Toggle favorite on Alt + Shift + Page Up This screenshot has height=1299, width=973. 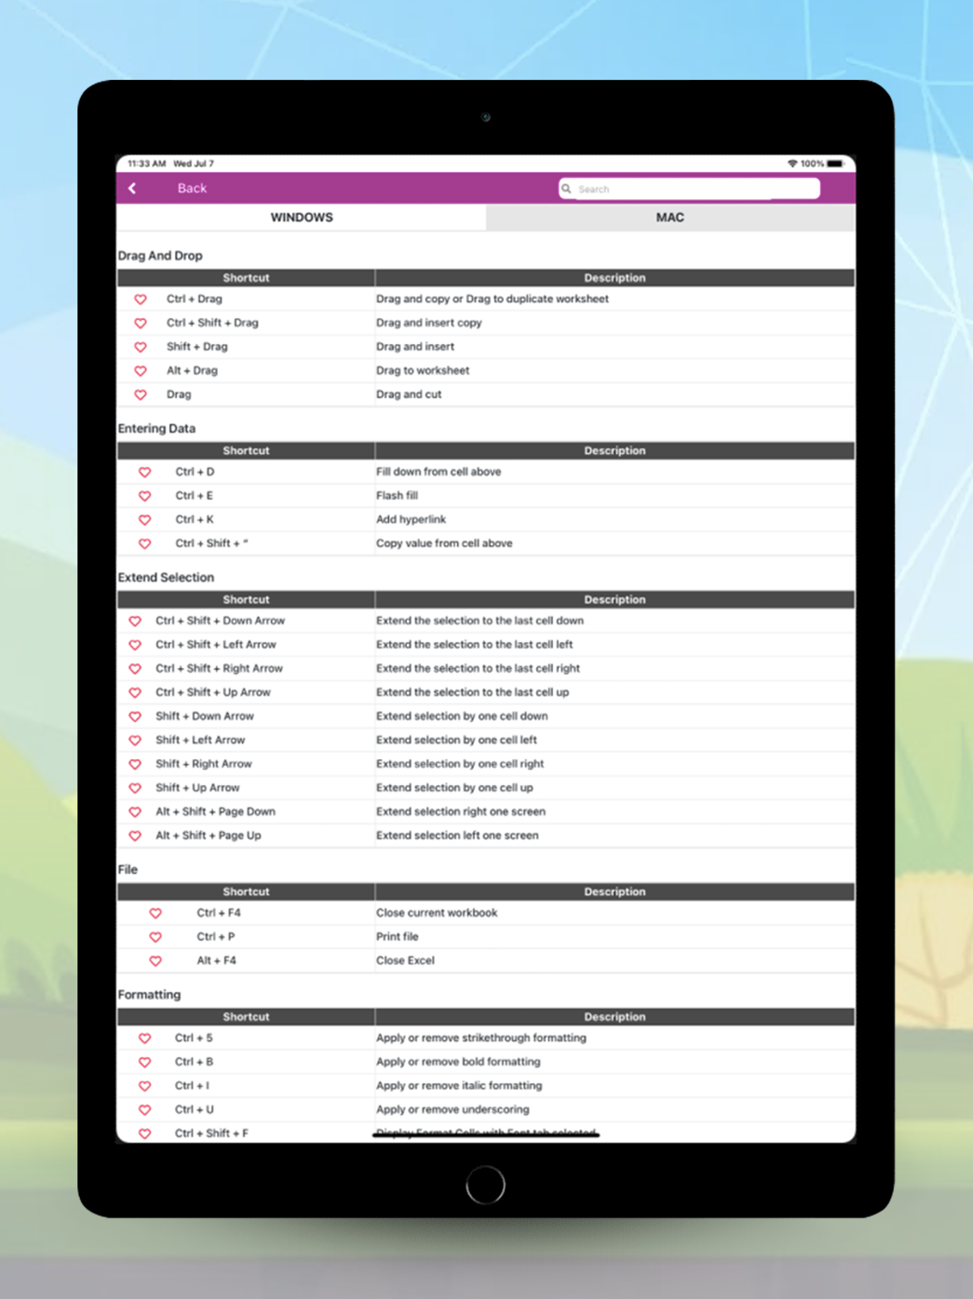tap(135, 836)
